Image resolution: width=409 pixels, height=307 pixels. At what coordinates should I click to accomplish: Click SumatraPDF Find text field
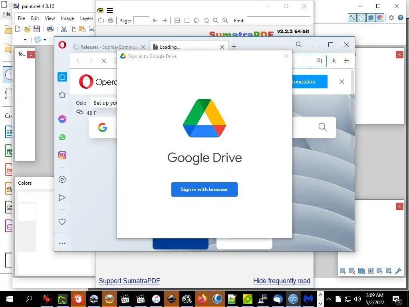click(278, 20)
